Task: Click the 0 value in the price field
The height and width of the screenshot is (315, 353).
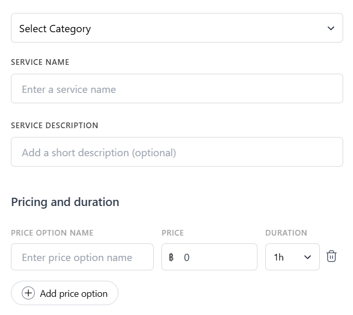Action: (x=187, y=257)
